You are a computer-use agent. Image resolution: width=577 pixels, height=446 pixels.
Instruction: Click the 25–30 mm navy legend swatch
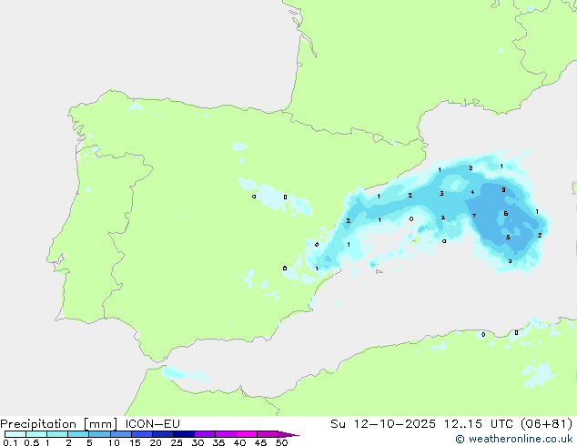pyautogui.click(x=183, y=434)
